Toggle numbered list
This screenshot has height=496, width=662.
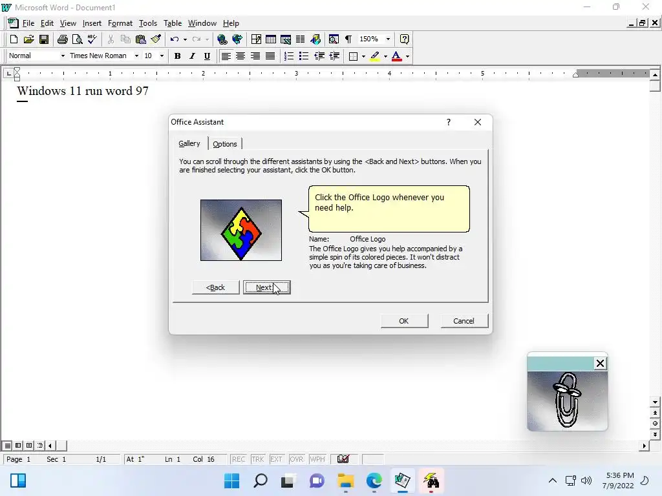point(289,56)
